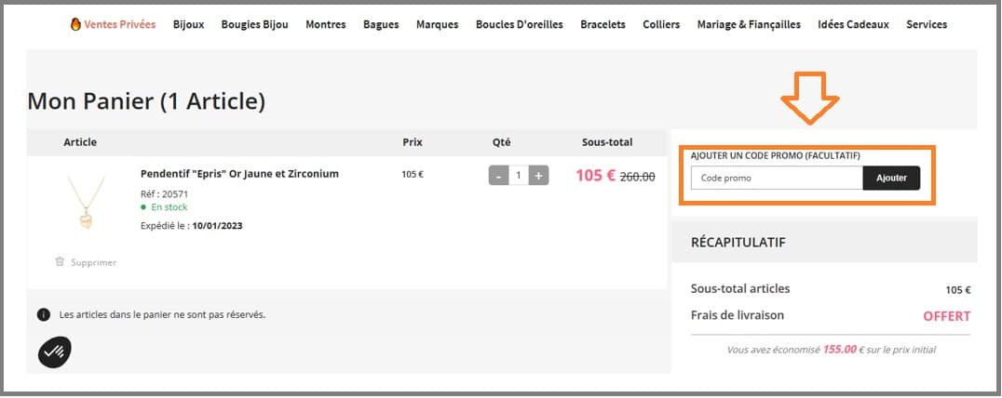Click the trash icon next to Supprimer
1002x398 pixels.
click(x=60, y=261)
